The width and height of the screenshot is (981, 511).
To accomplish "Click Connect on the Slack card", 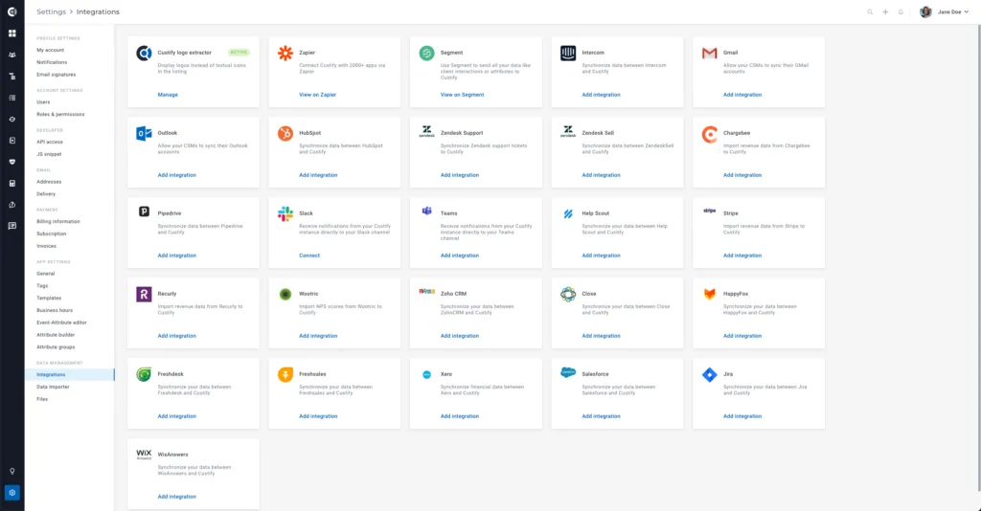I will (309, 255).
